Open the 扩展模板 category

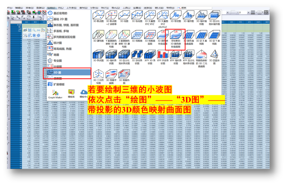click(x=69, y=84)
